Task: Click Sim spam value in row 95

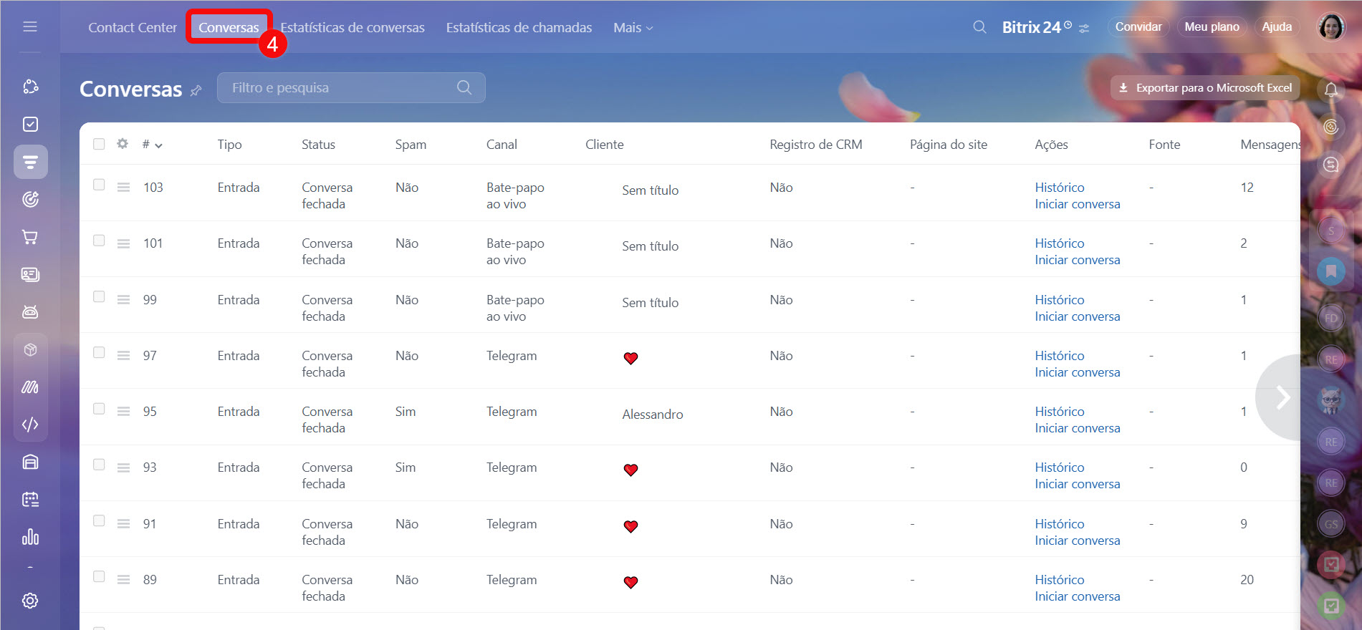Action: pos(405,411)
